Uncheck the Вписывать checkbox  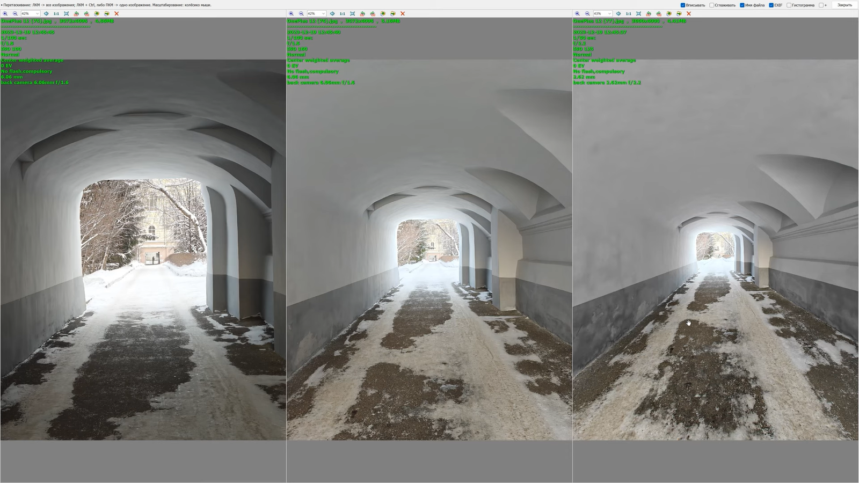coord(683,5)
